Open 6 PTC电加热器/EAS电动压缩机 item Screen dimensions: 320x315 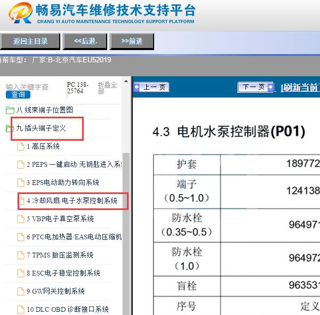click(74, 237)
